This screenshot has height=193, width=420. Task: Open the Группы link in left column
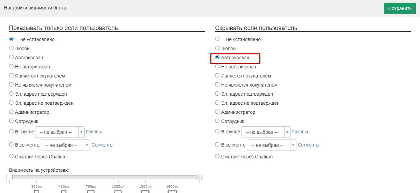(x=94, y=132)
